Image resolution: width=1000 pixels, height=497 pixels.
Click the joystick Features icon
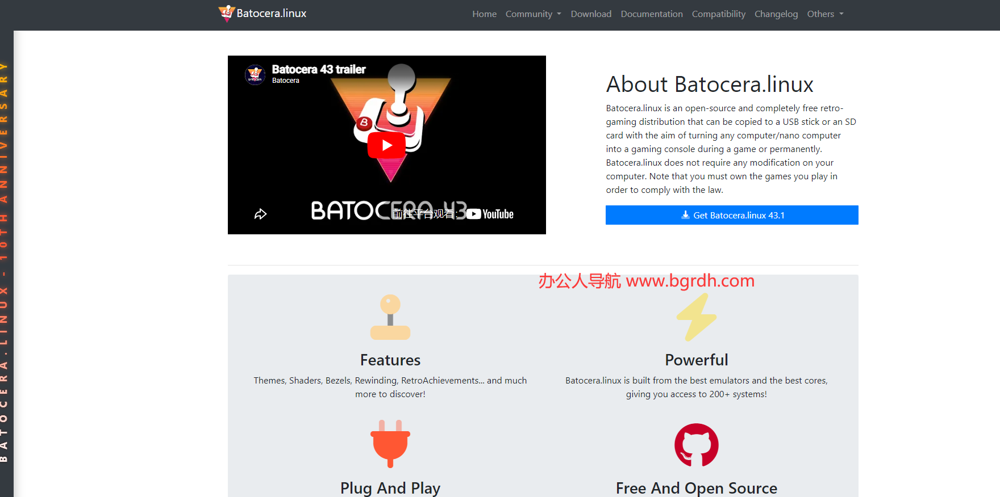tap(390, 317)
